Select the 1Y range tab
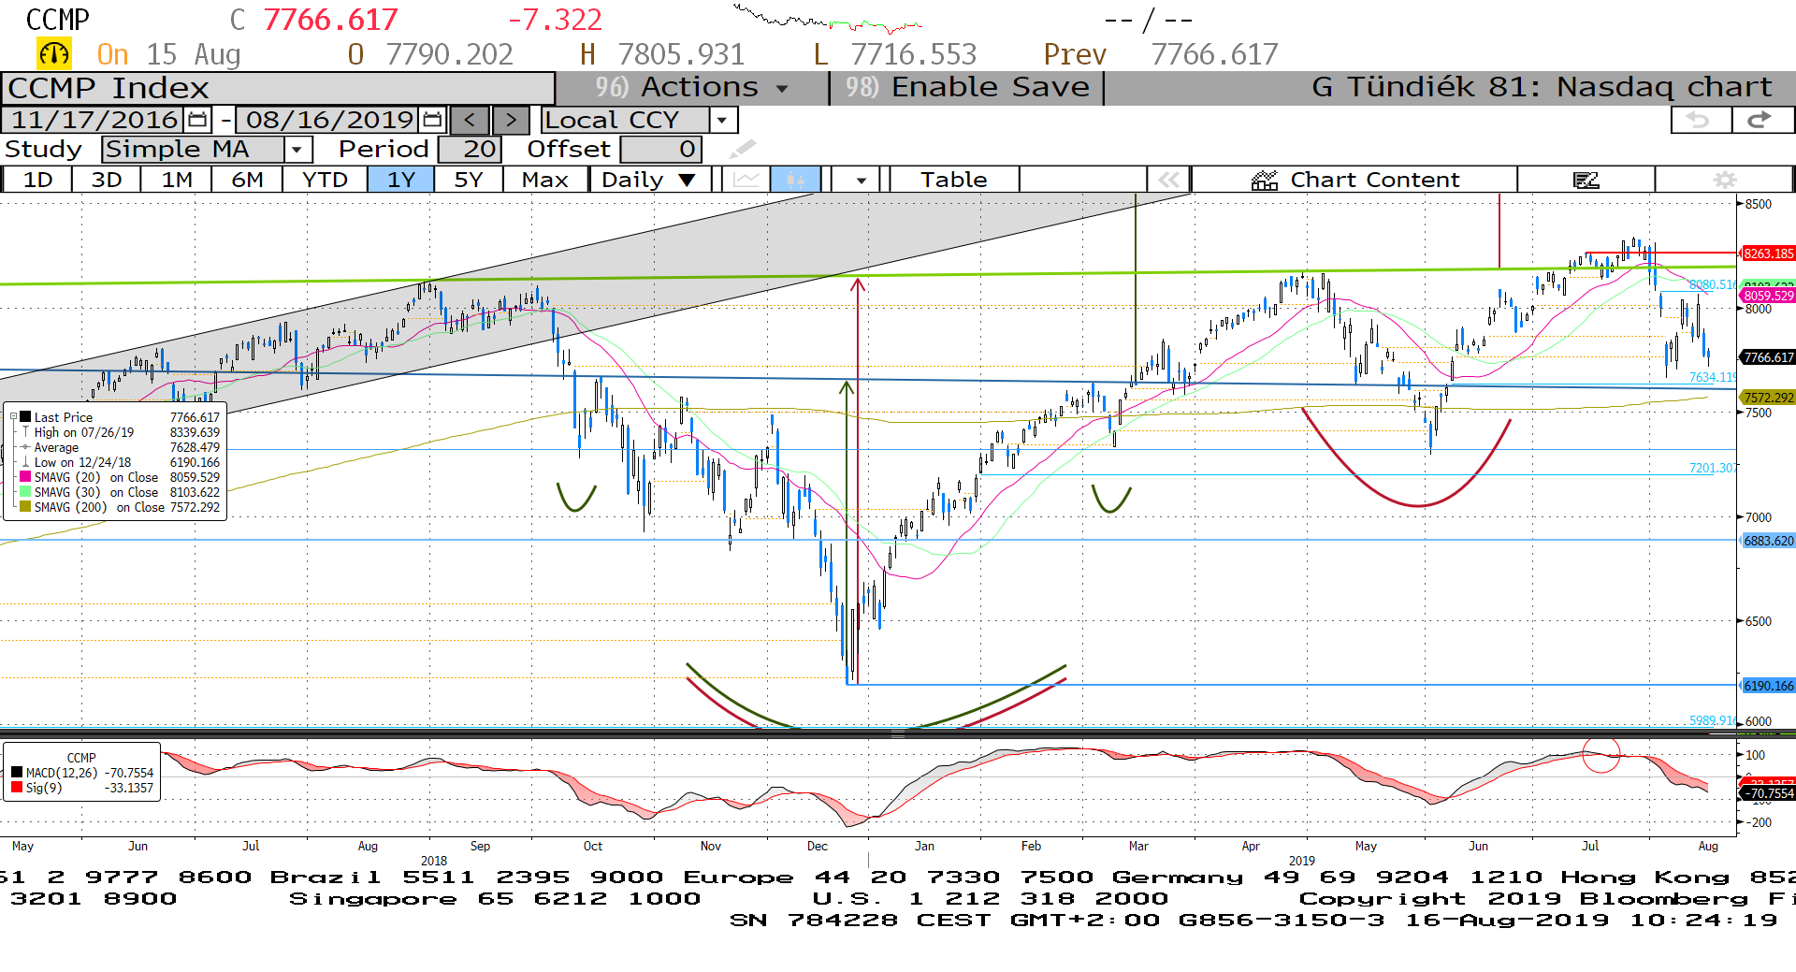 point(401,180)
